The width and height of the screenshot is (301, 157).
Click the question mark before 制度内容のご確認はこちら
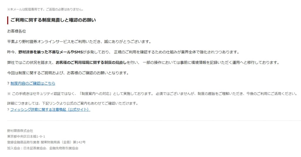(8, 83)
